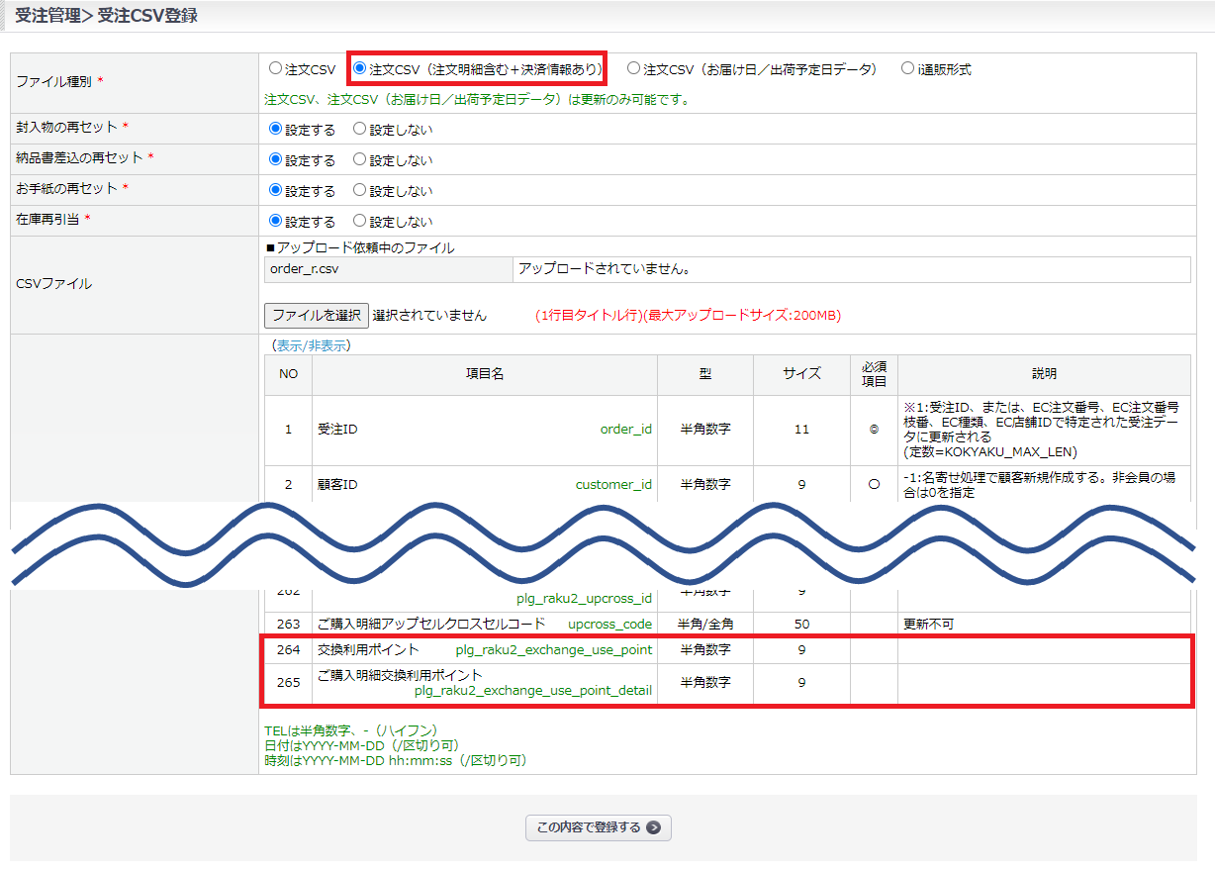Screen dimensions: 1215x872
Task: Choose 設定しない for お手紙の再セット
Action: (x=360, y=190)
